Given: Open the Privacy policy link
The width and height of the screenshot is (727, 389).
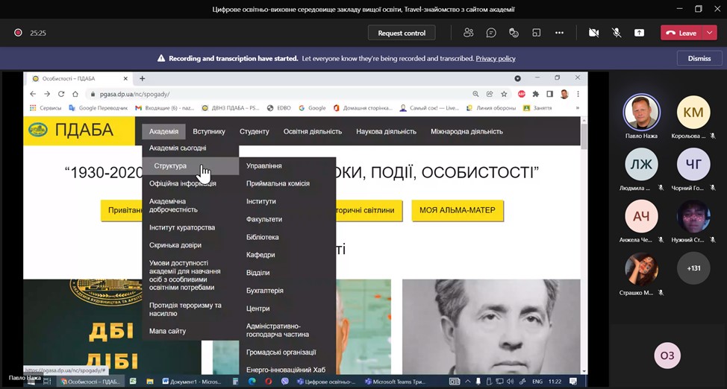Looking at the screenshot, I should (x=495, y=58).
